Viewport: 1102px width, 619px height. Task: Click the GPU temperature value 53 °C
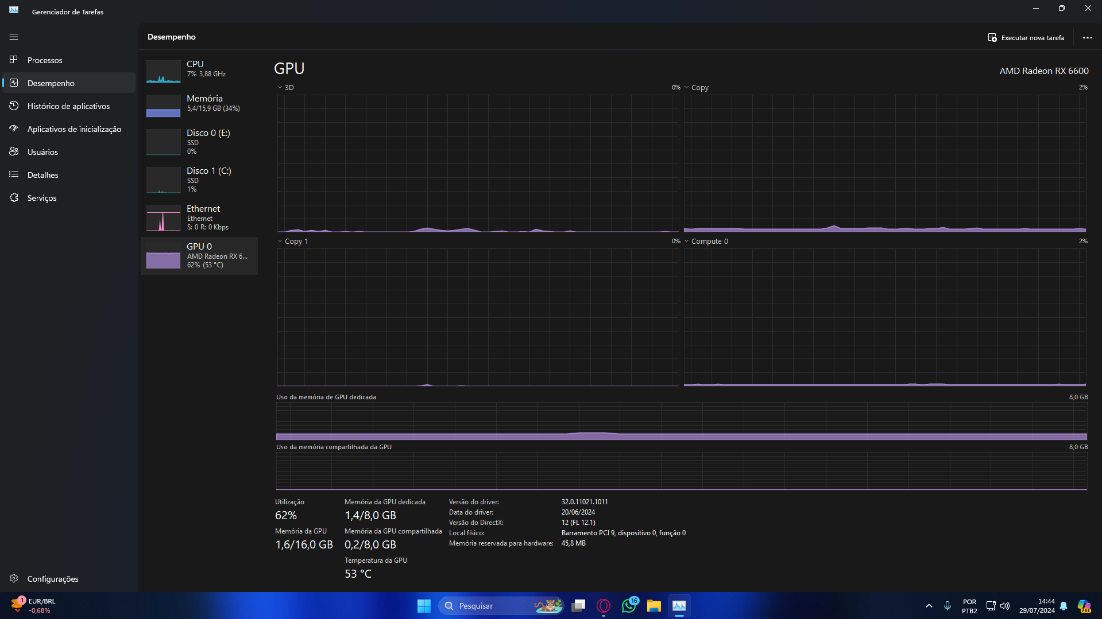tap(358, 574)
